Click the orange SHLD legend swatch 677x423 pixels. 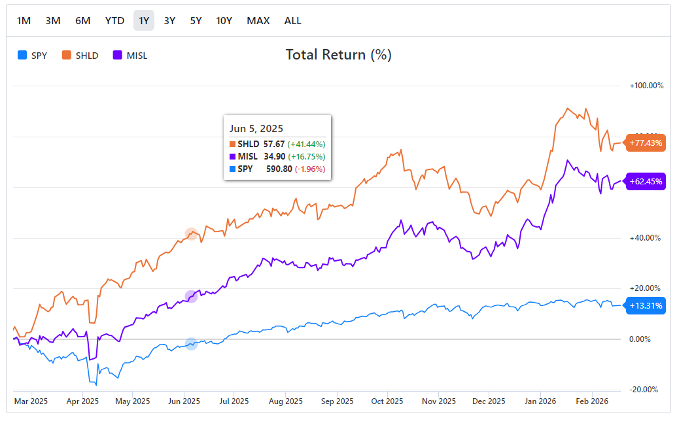[67, 56]
